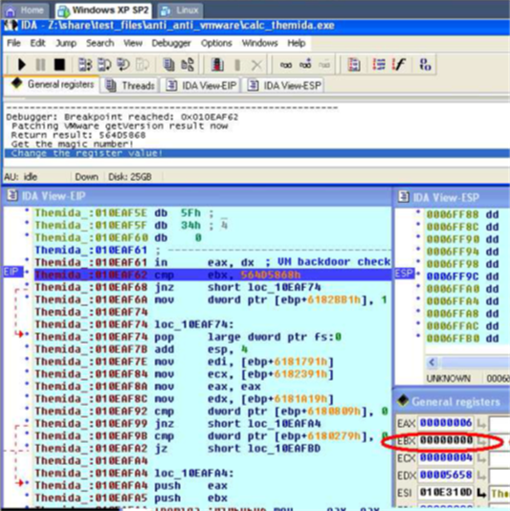Click the grayed Run to cursor icon

coord(143,64)
